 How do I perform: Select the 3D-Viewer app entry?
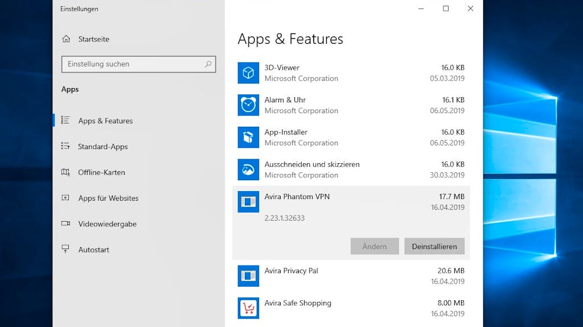pos(351,73)
